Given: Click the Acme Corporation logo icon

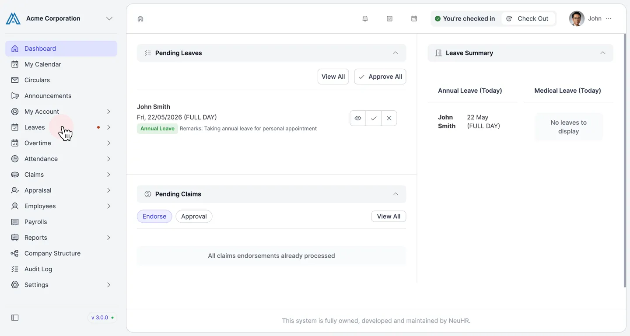Looking at the screenshot, I should click(13, 18).
